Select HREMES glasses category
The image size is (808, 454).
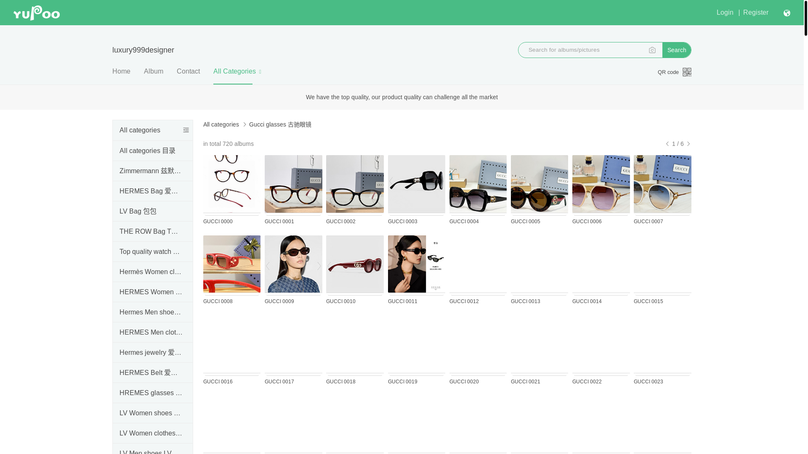[153, 393]
